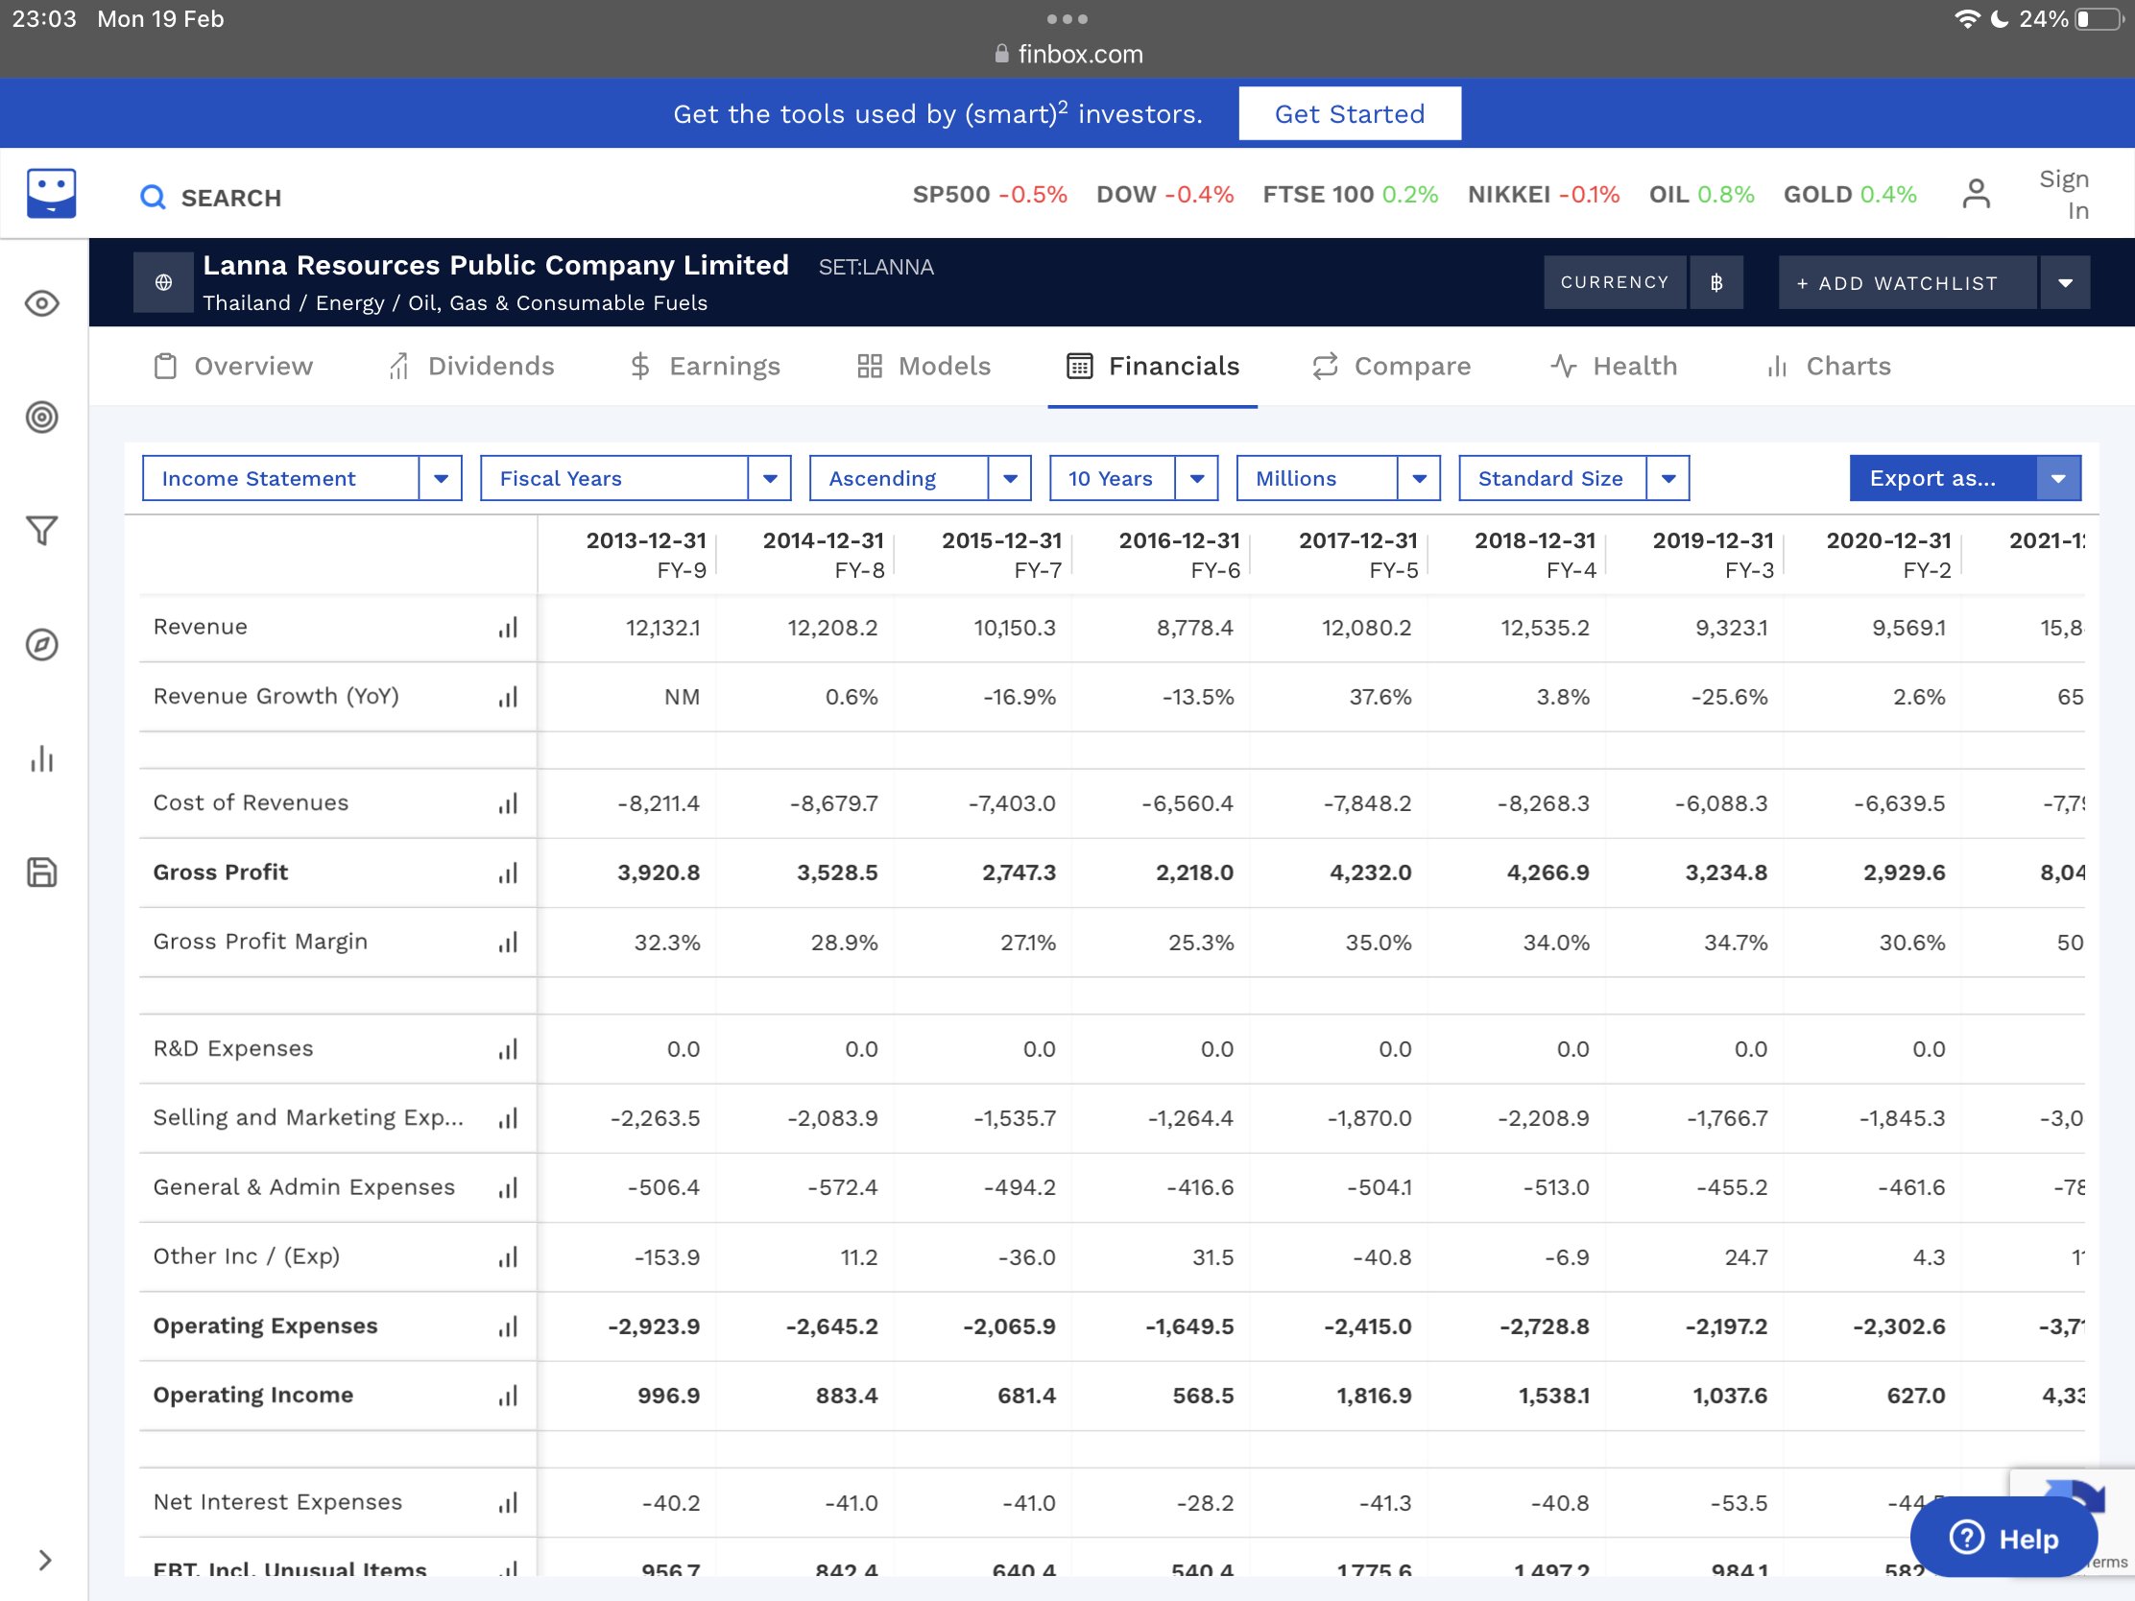Open the Millions units dropdown
Screen dimensions: 2135x1601
1338,479
